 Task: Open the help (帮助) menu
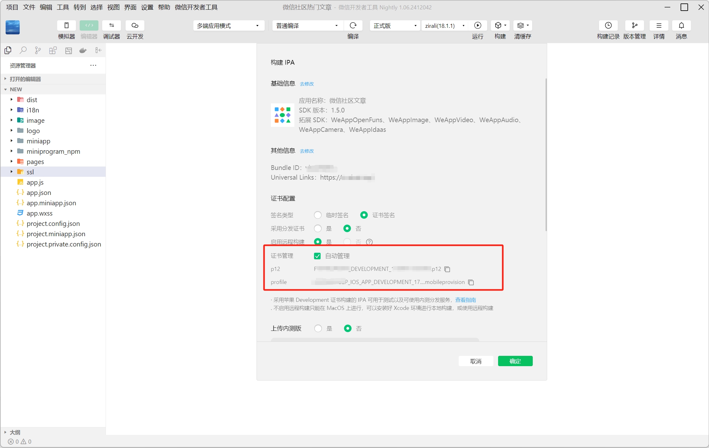click(164, 7)
